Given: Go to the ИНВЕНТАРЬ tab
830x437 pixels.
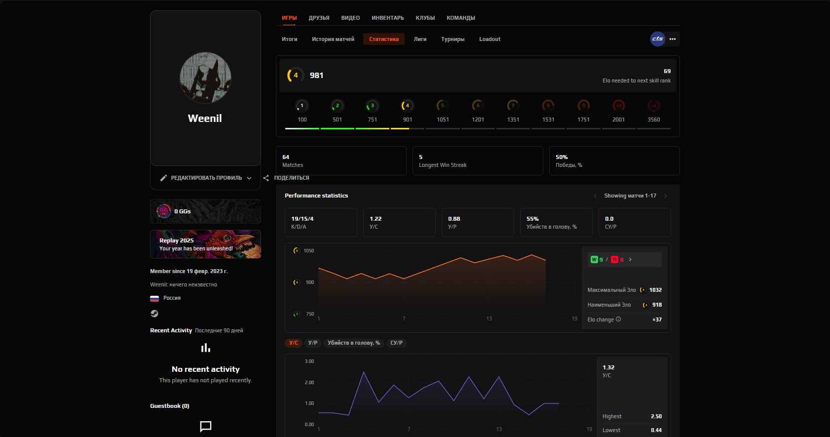Looking at the screenshot, I should [x=387, y=18].
